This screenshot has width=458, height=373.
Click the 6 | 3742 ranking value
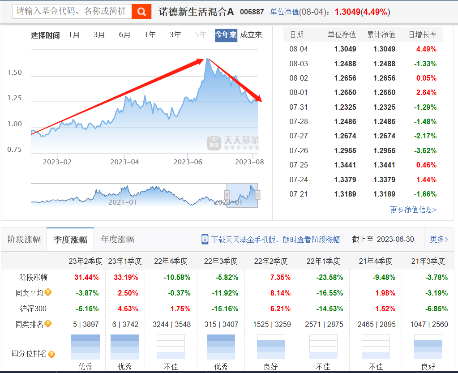pos(125,324)
